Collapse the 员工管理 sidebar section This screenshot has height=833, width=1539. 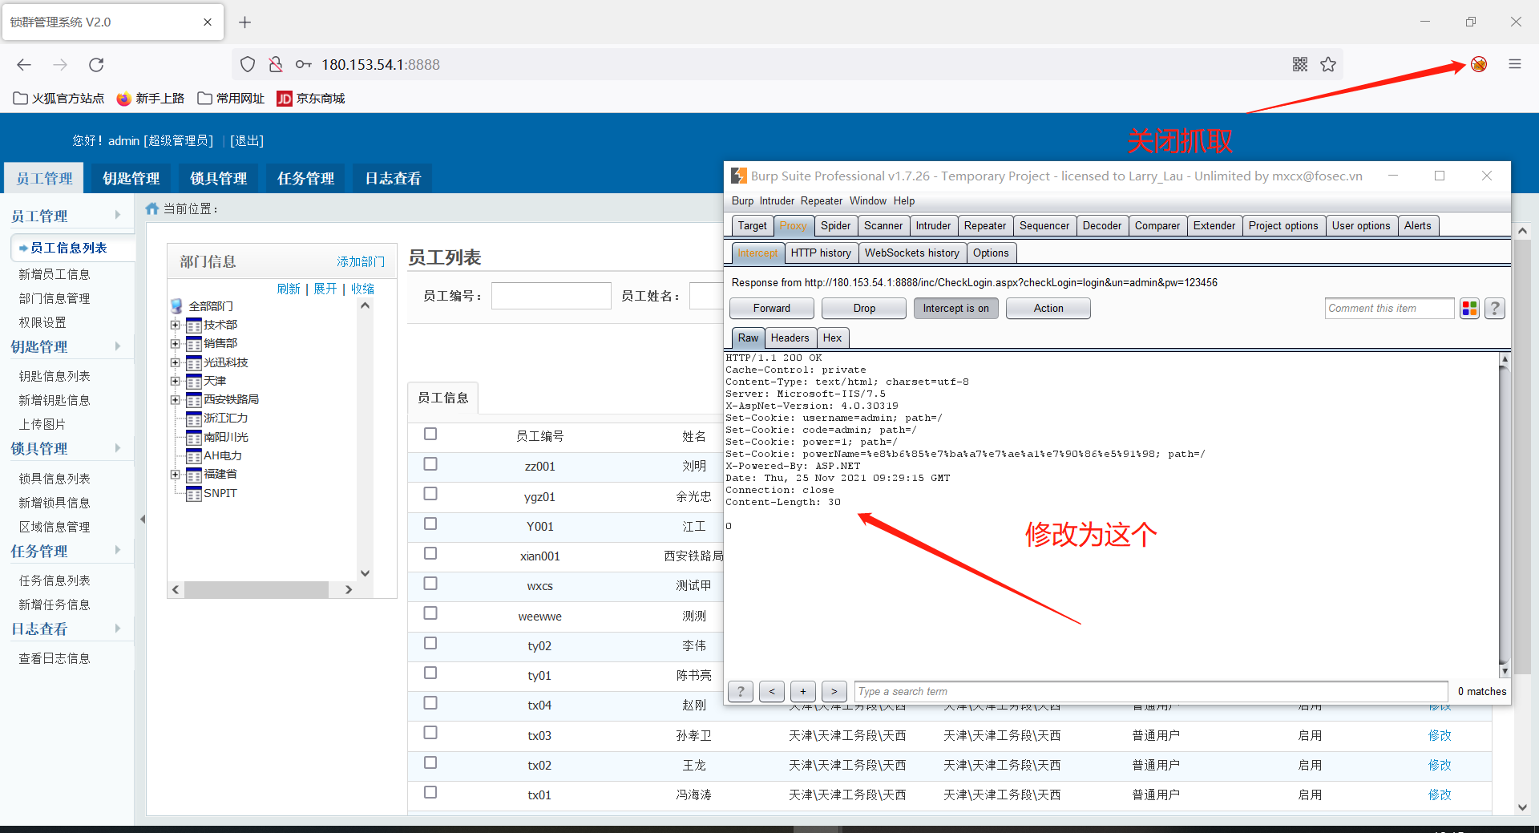[118, 215]
